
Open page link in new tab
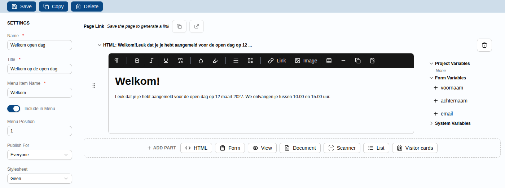tap(197, 26)
